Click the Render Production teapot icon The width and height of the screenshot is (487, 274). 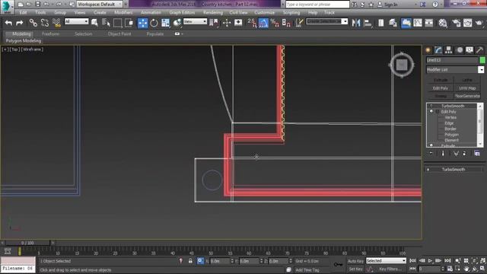click(x=479, y=23)
